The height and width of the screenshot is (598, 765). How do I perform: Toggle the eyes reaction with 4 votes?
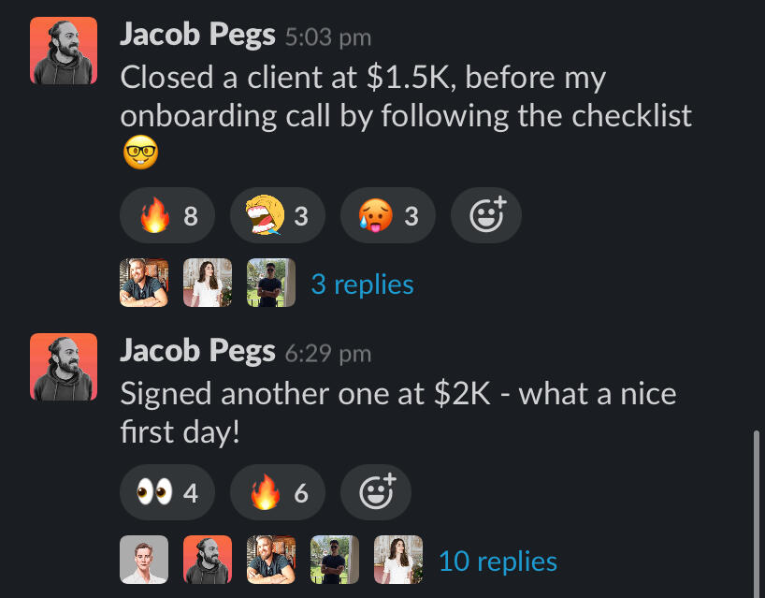click(x=167, y=492)
